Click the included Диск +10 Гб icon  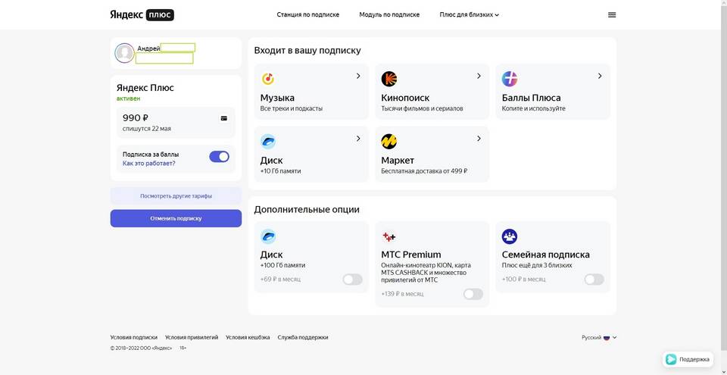(x=268, y=141)
